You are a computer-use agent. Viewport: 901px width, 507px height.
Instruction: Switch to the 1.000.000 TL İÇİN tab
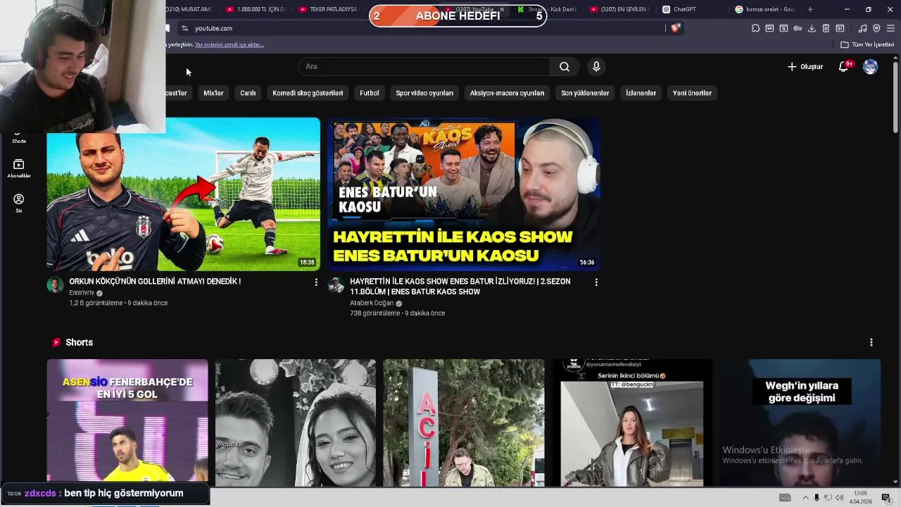(x=255, y=9)
